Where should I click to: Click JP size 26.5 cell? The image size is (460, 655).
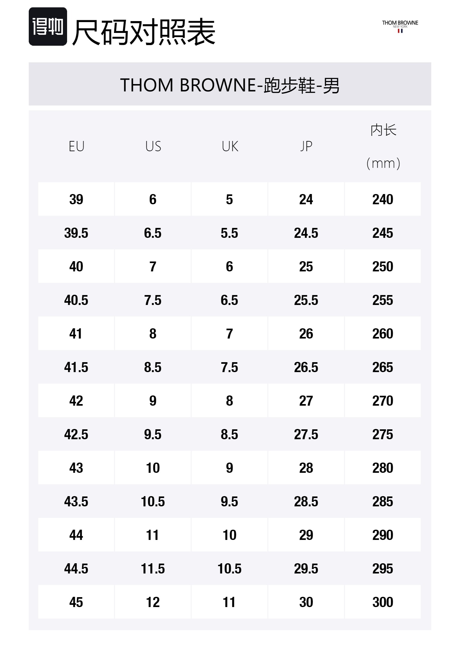(306, 367)
